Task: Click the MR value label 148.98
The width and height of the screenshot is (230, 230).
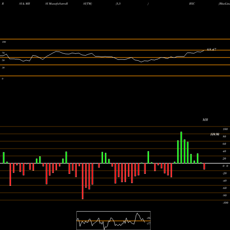Action: tap(215, 134)
